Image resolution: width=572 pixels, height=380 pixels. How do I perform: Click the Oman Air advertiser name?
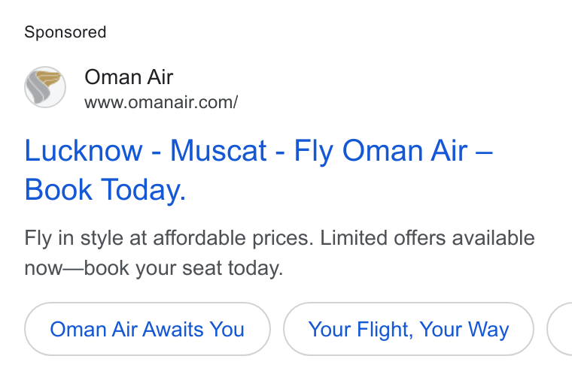pyautogui.click(x=129, y=77)
